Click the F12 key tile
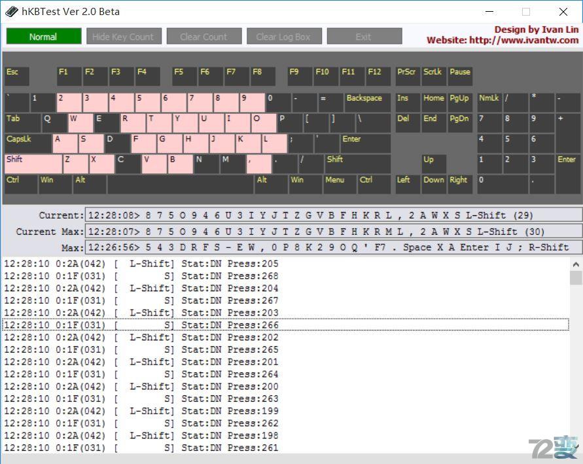The height and width of the screenshot is (464, 583). point(378,76)
